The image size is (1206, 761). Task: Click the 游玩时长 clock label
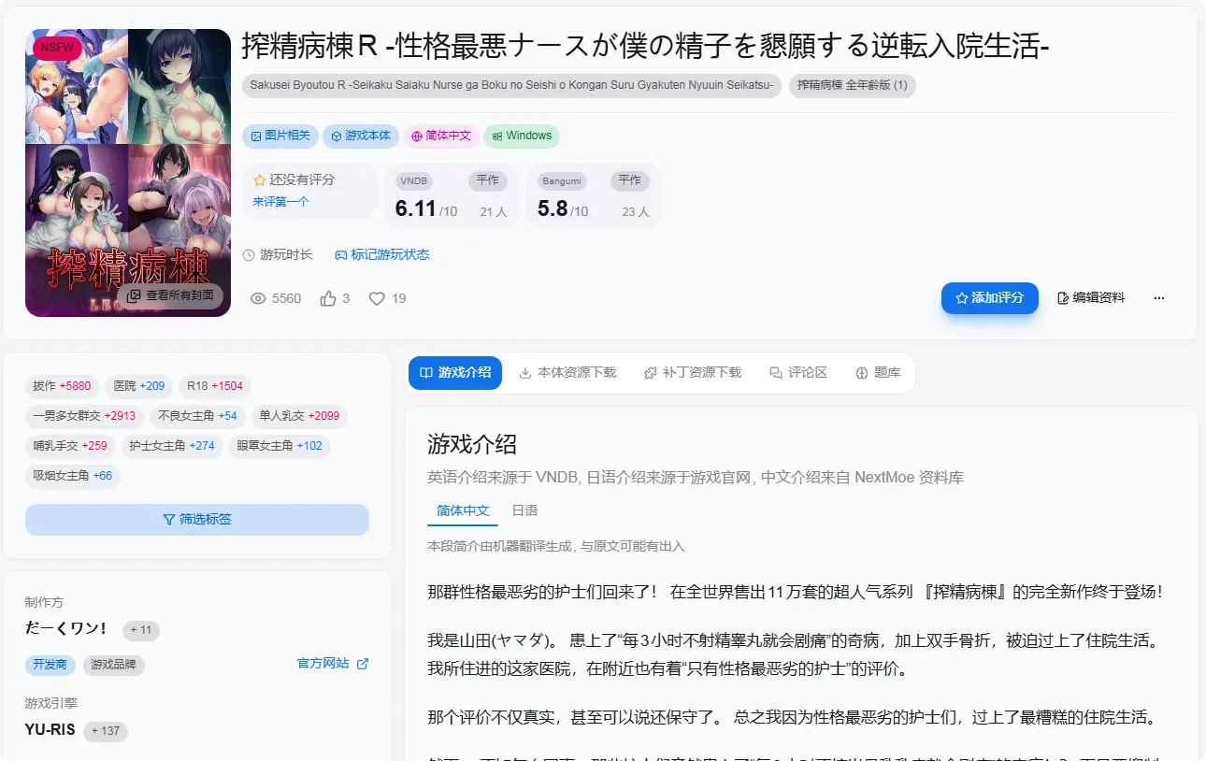[278, 254]
